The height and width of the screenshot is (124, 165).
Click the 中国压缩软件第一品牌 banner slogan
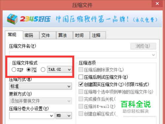click(92, 19)
